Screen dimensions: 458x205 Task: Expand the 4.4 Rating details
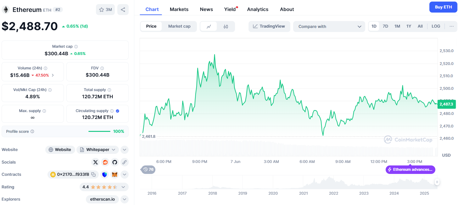104,187
